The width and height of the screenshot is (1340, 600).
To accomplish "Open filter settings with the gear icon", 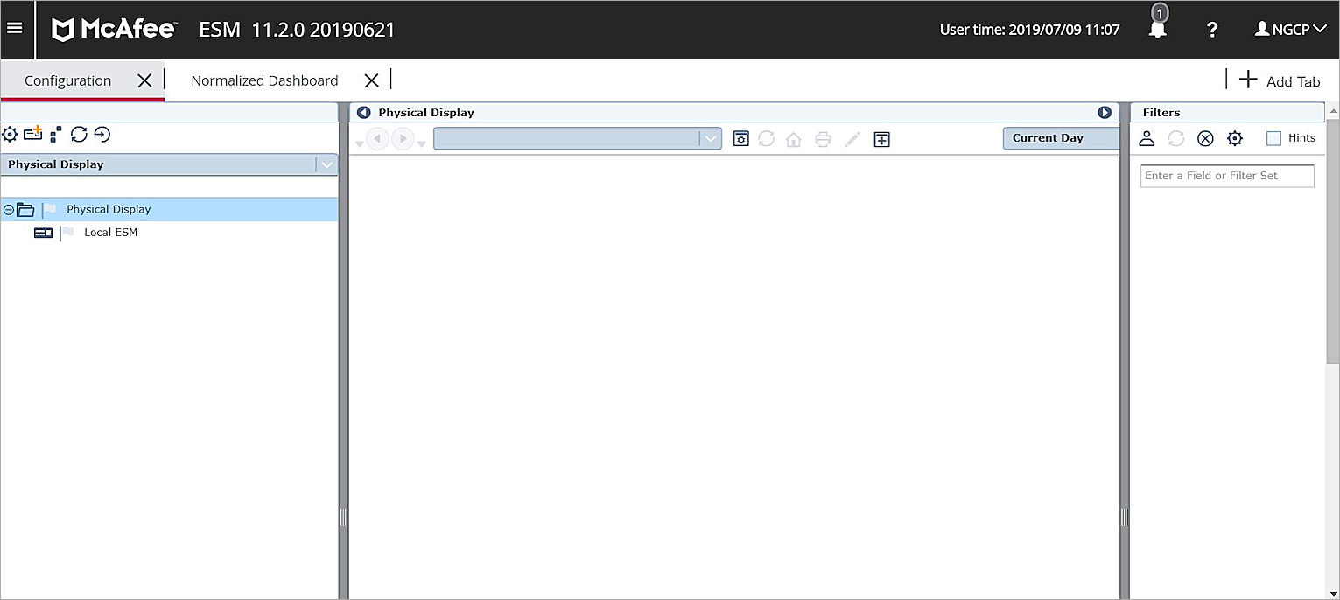I will pos(1235,137).
